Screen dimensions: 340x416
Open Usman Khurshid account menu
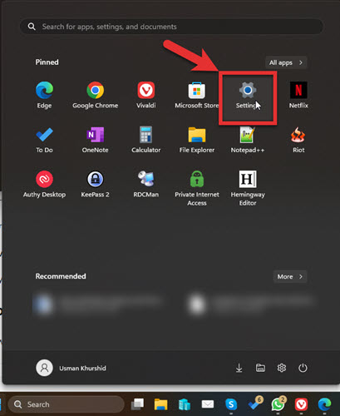pos(71,368)
